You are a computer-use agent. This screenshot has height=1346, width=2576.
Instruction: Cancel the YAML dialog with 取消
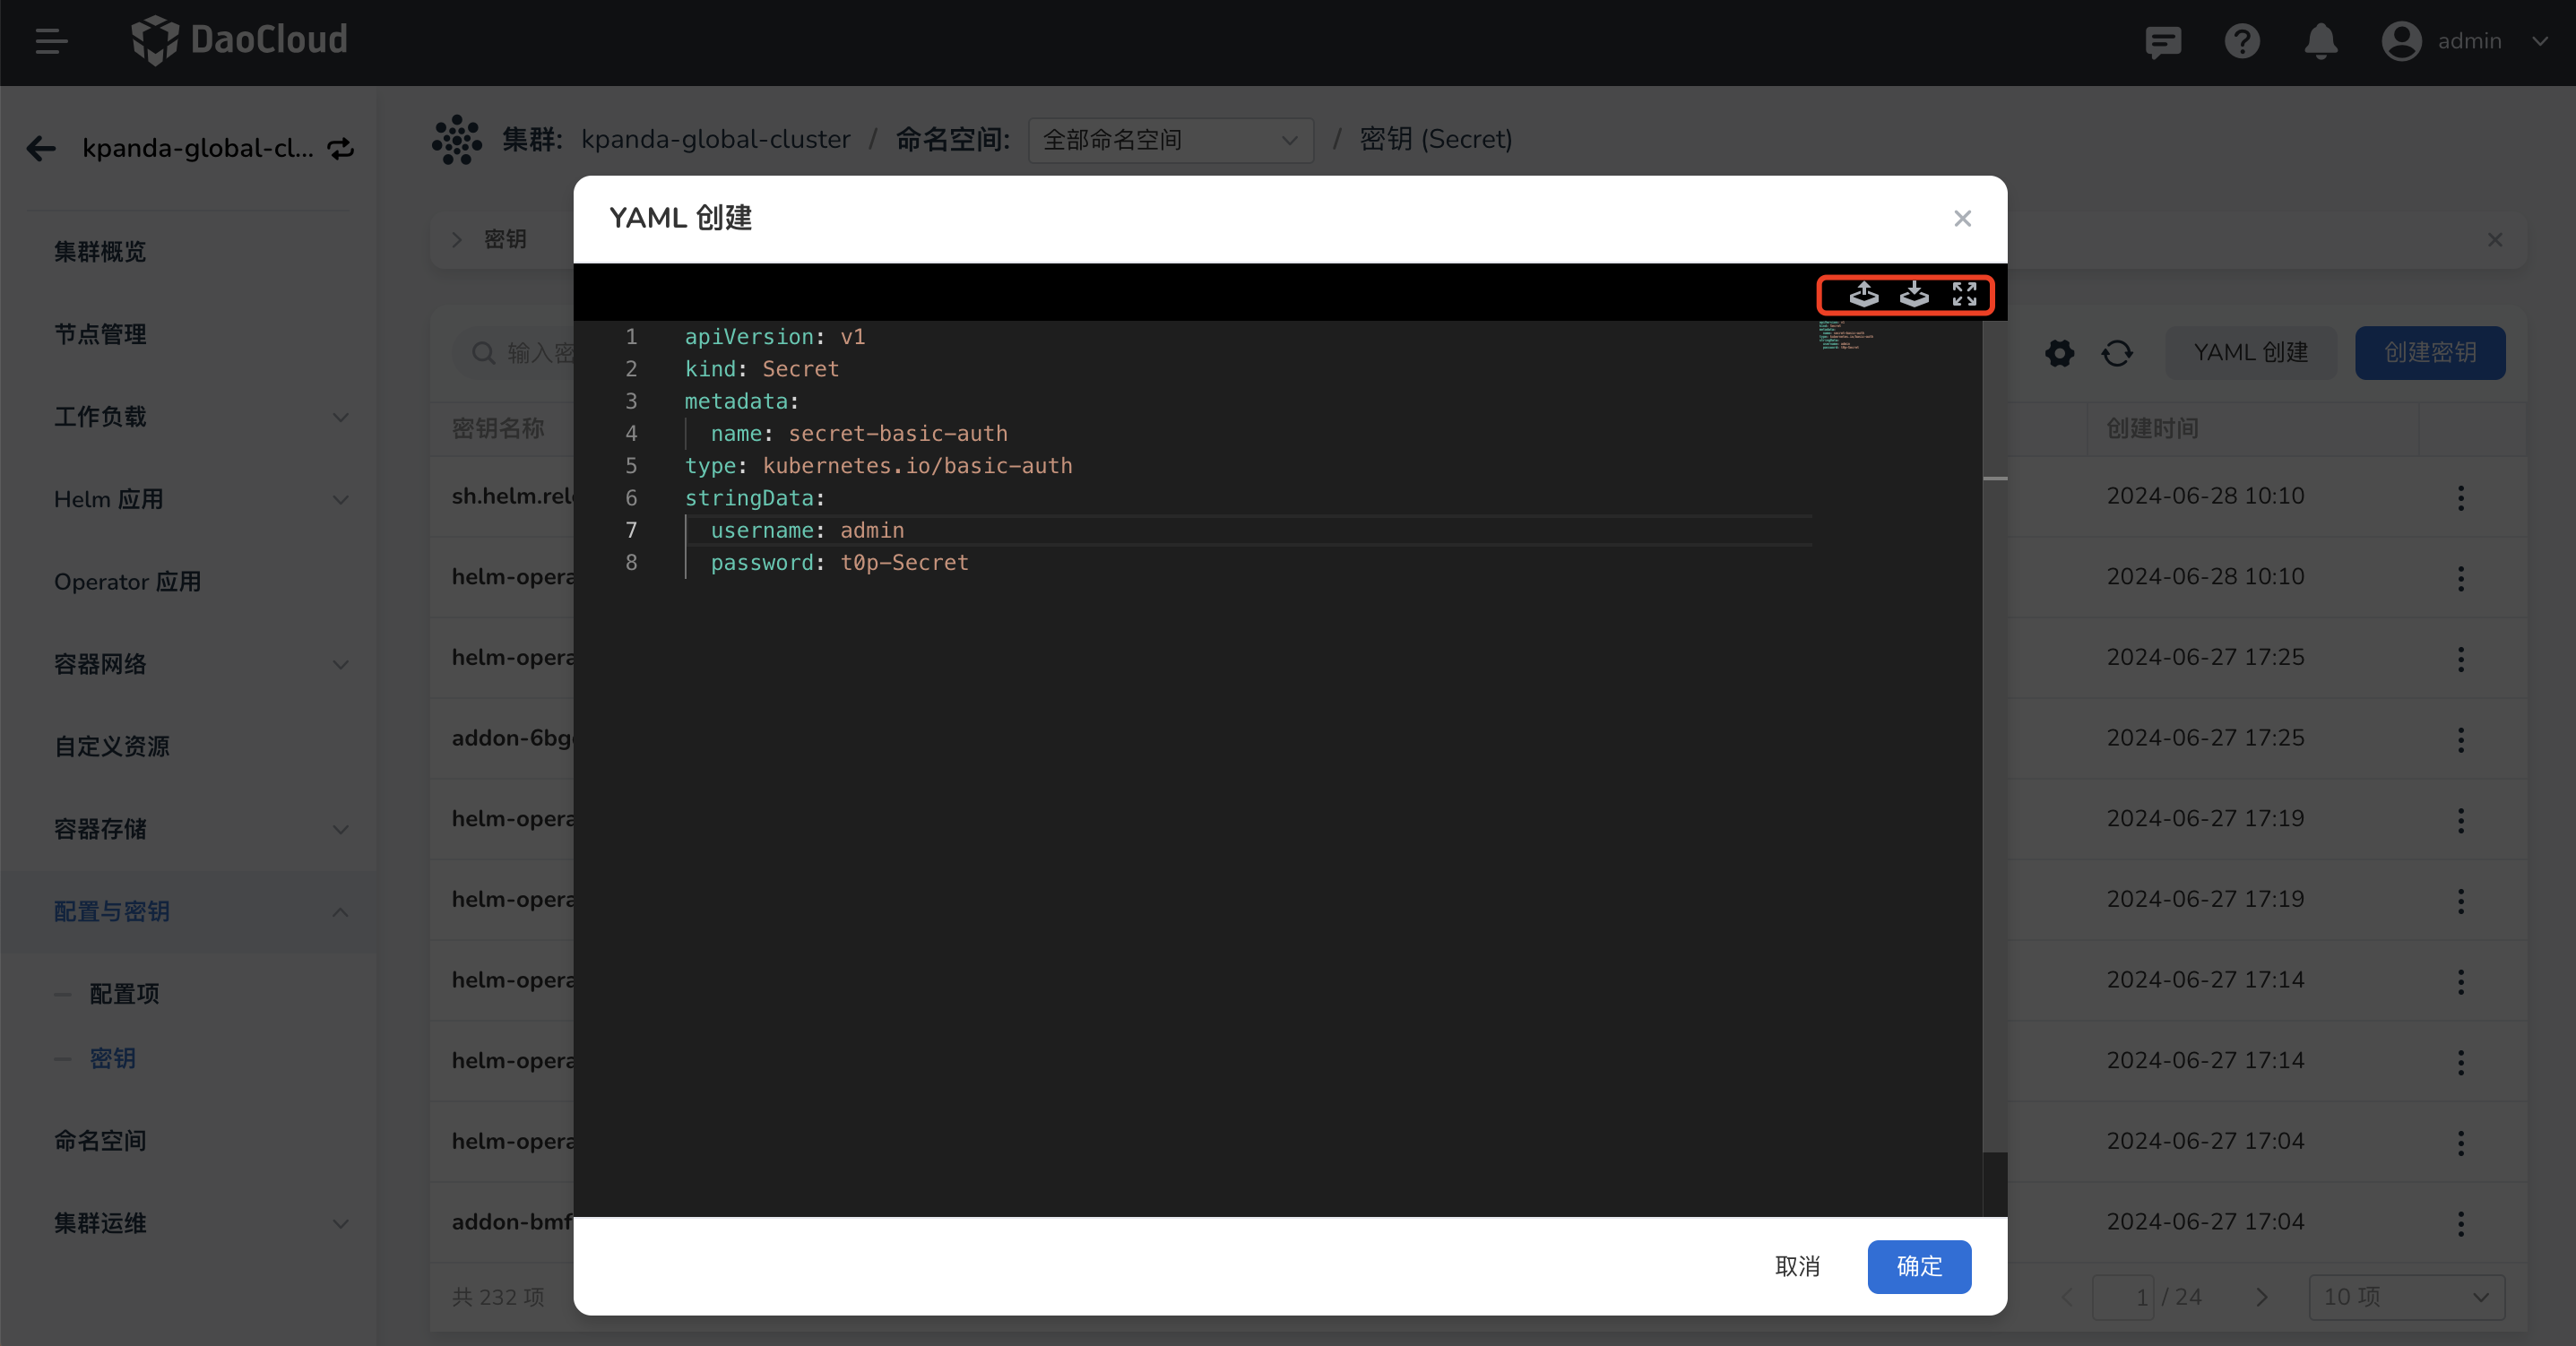click(x=1797, y=1266)
